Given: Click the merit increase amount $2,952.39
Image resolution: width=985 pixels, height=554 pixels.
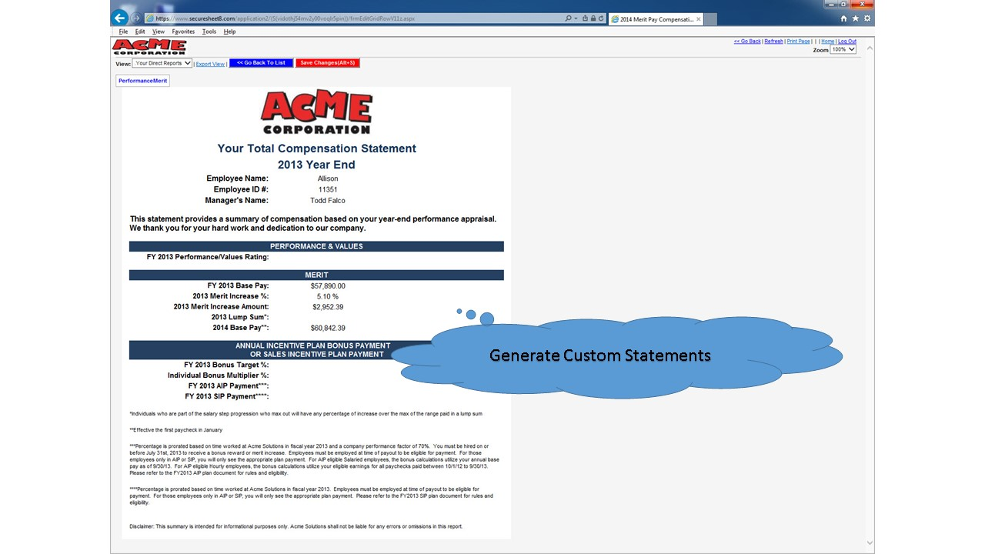Looking at the screenshot, I should (328, 307).
